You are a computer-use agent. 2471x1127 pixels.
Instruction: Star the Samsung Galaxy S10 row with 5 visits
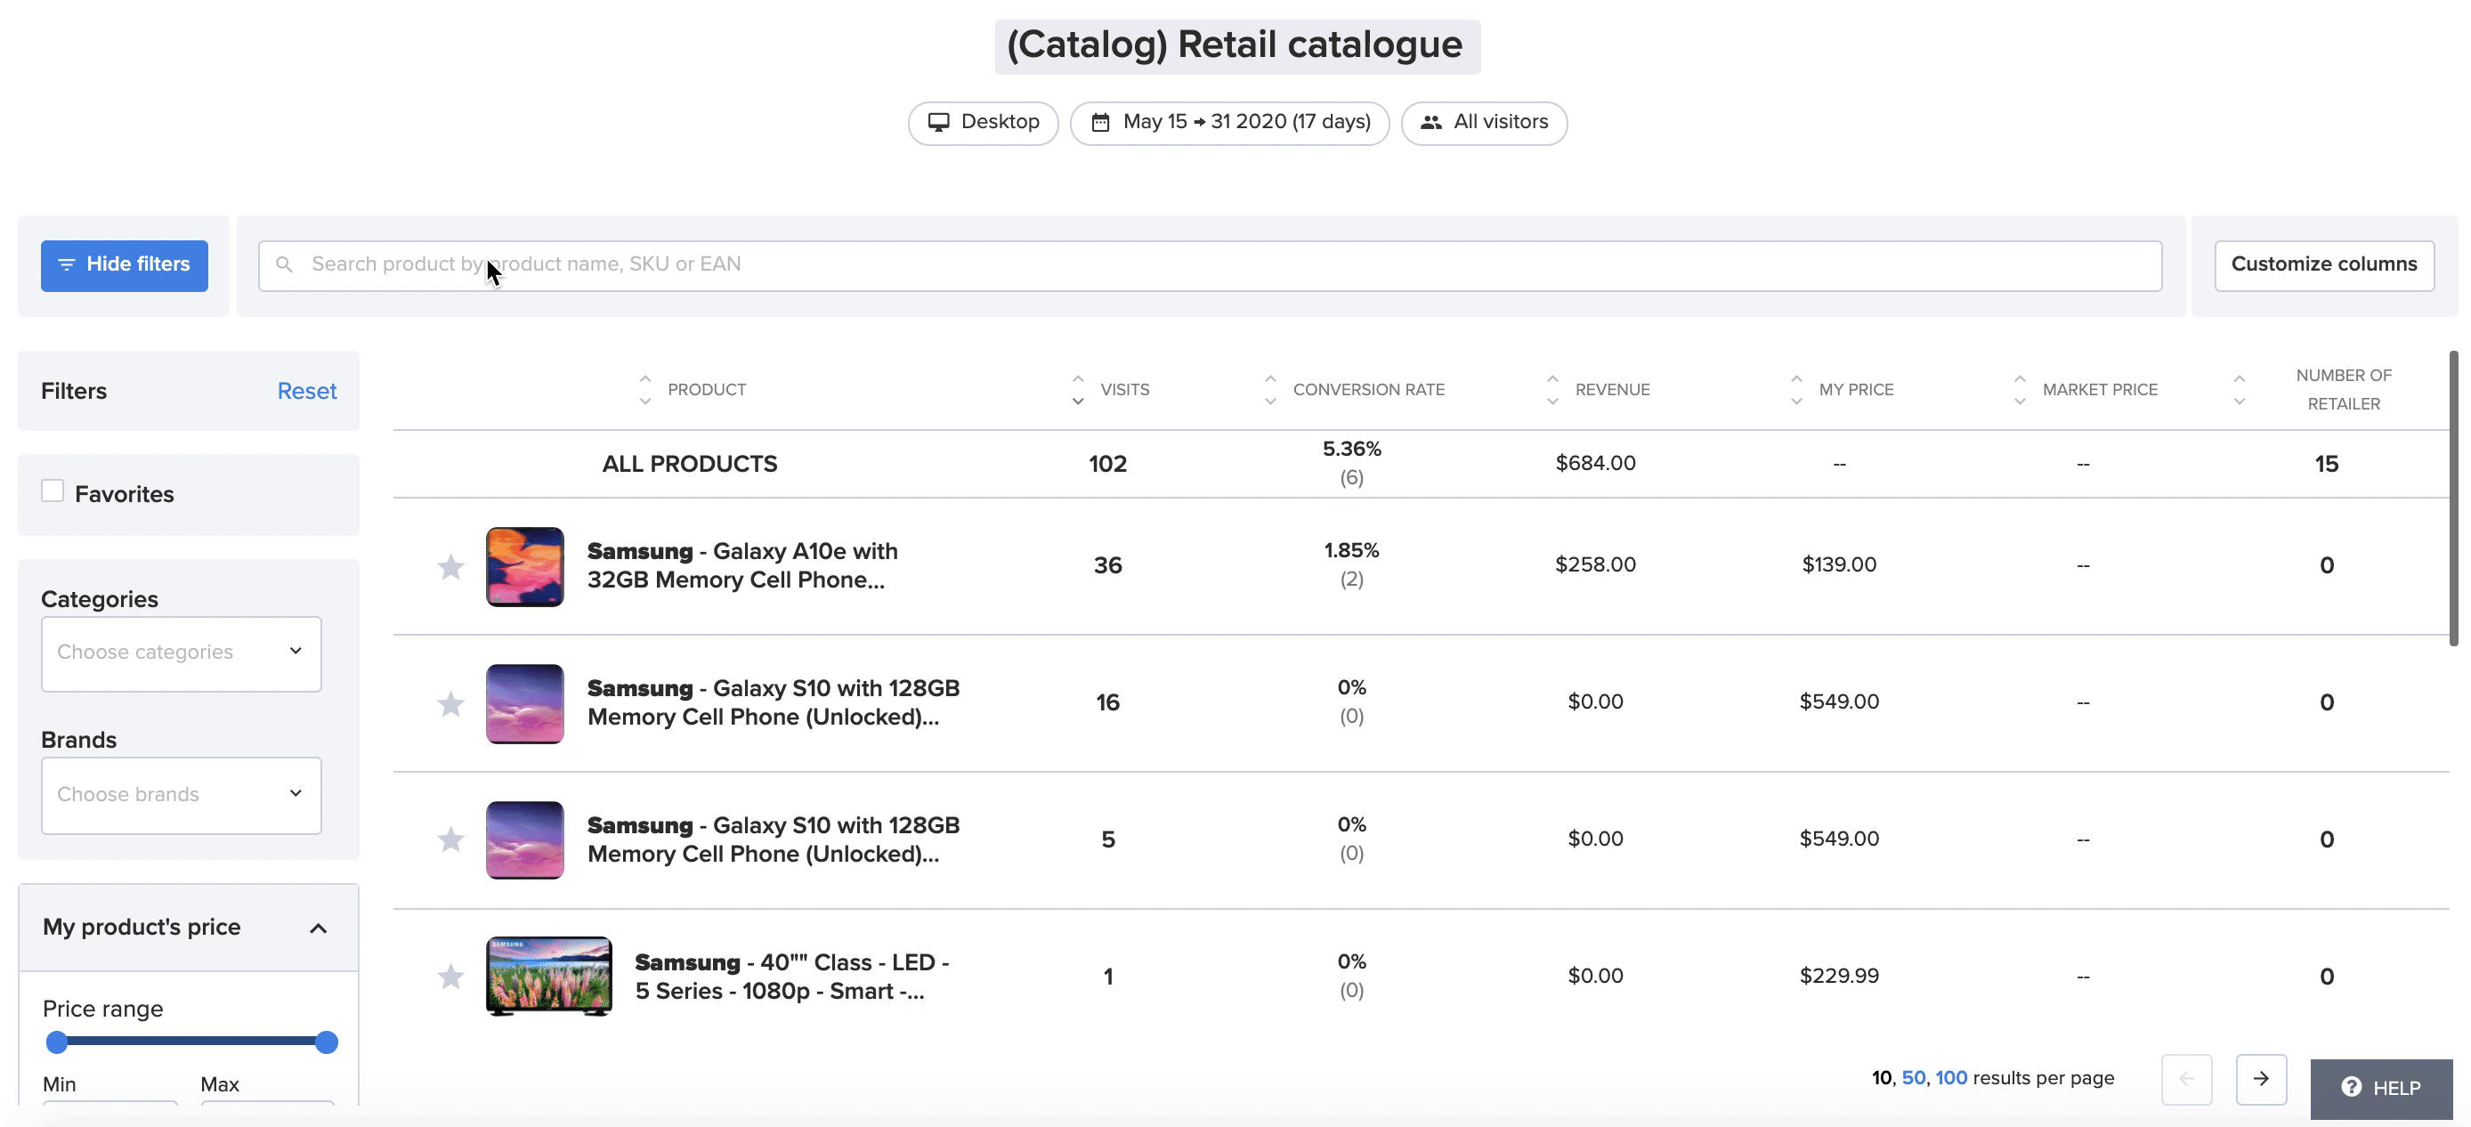click(x=450, y=840)
